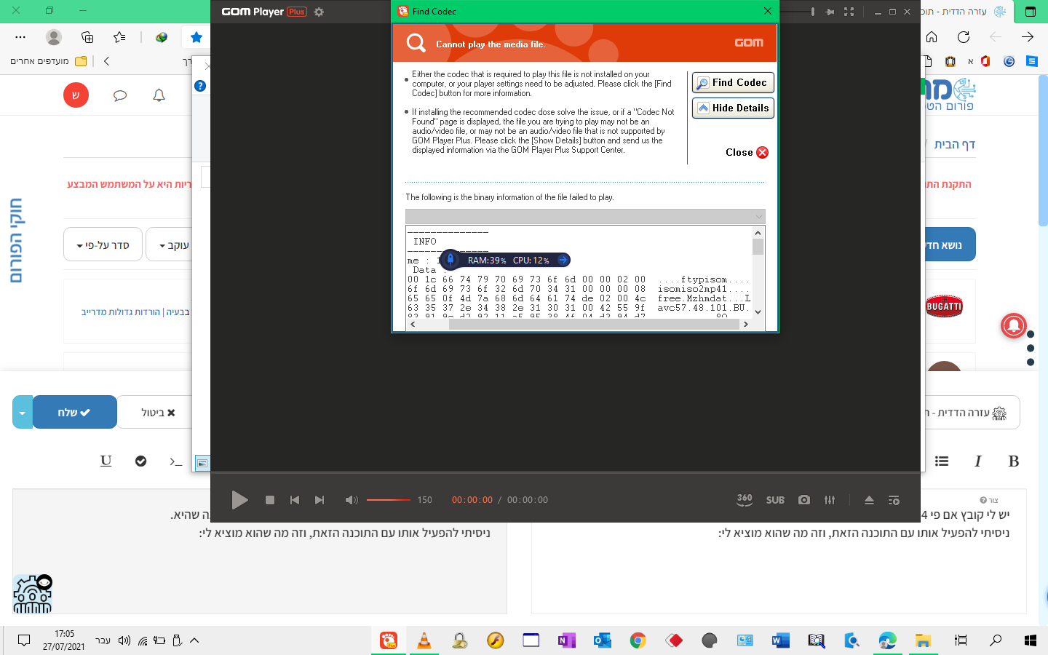This screenshot has height=655, width=1048.
Task: Click the blue submit שלח button
Action: [75, 412]
